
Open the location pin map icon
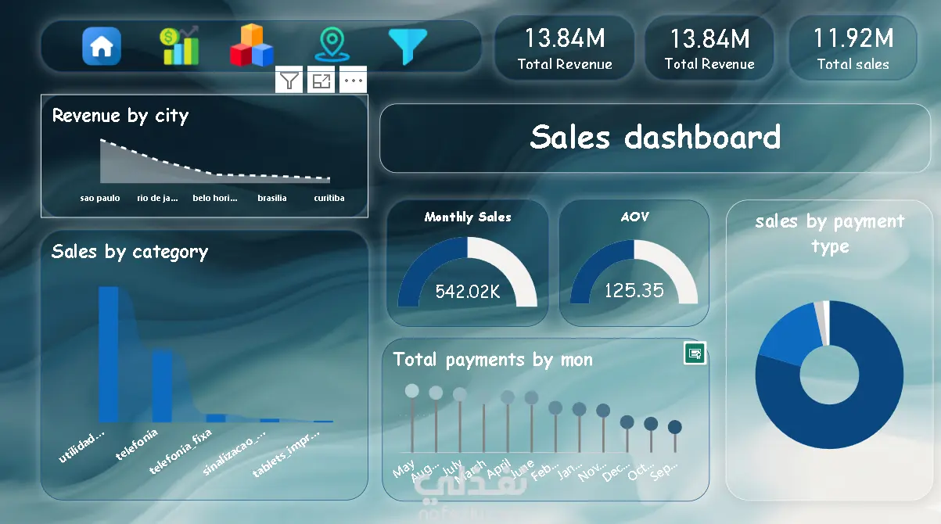[x=332, y=45]
